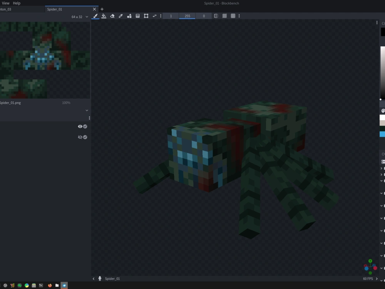Click the Spider_01.png texture thumbnail

pos(11,102)
